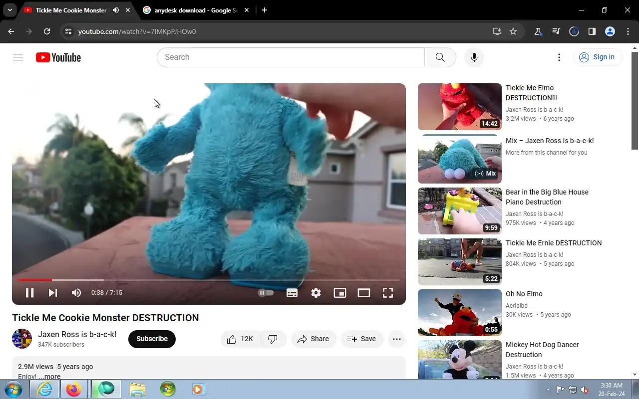The width and height of the screenshot is (639, 399).
Task: Click the Sign in button
Action: (598, 57)
